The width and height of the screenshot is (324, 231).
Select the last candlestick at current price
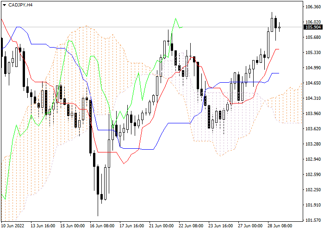point(280,27)
